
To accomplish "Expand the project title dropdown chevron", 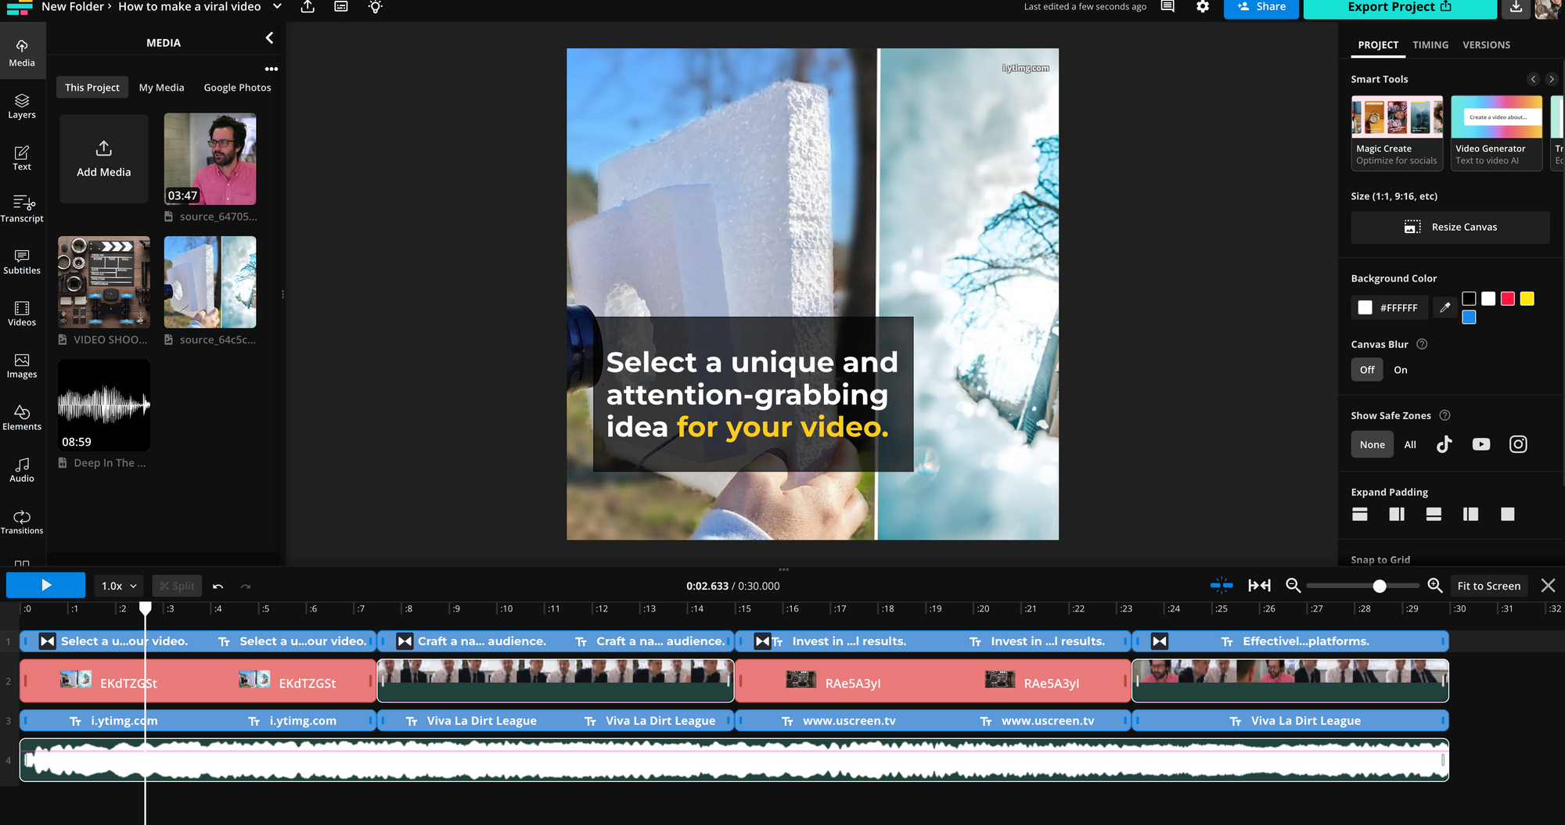I will [277, 7].
